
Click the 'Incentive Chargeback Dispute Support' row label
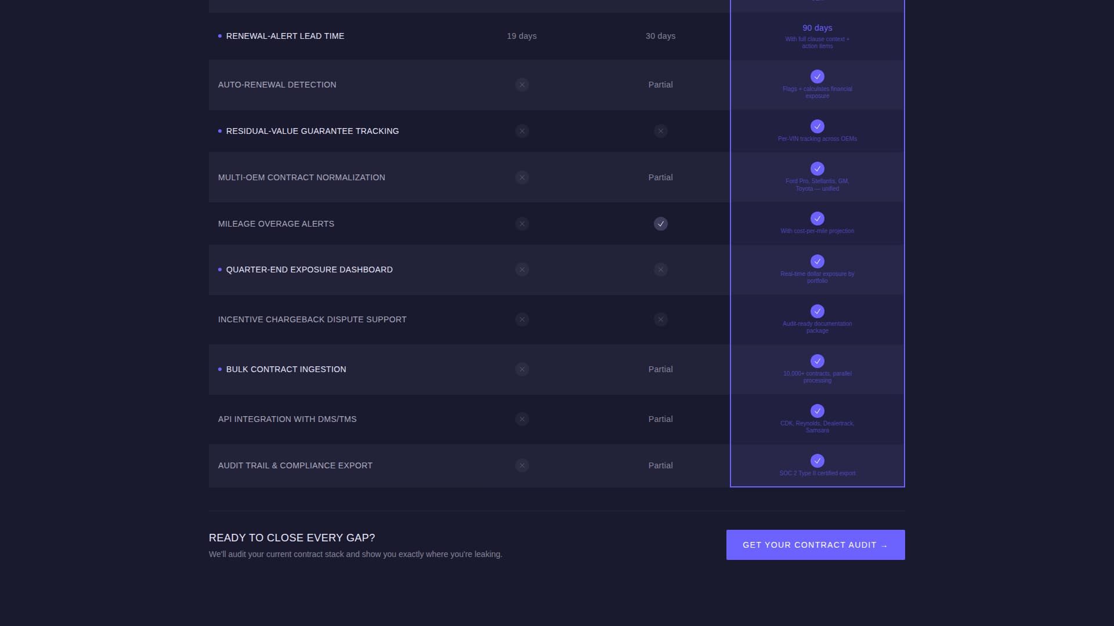[312, 319]
